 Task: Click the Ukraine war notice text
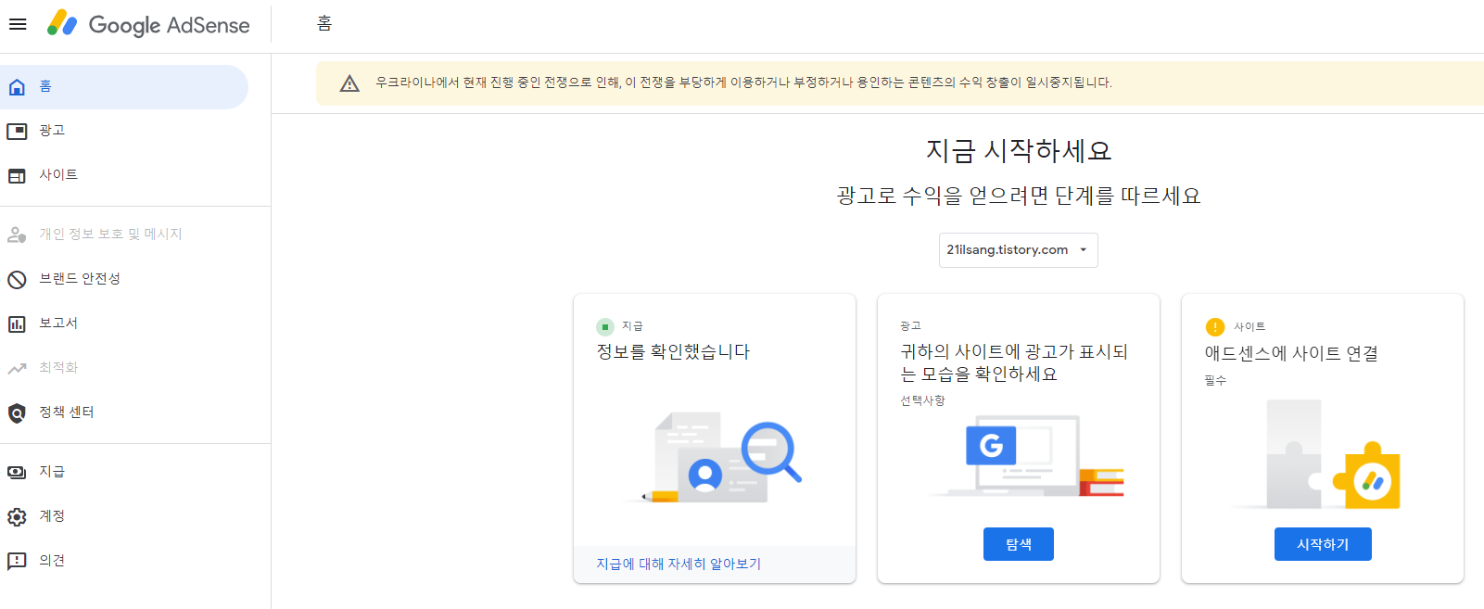[743, 82]
